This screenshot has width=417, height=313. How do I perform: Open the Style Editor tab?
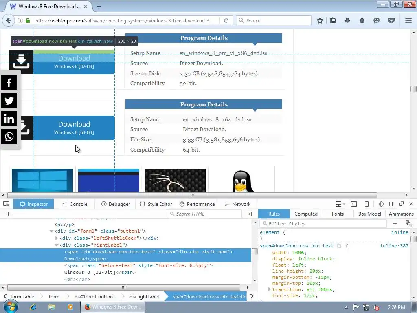156,204
